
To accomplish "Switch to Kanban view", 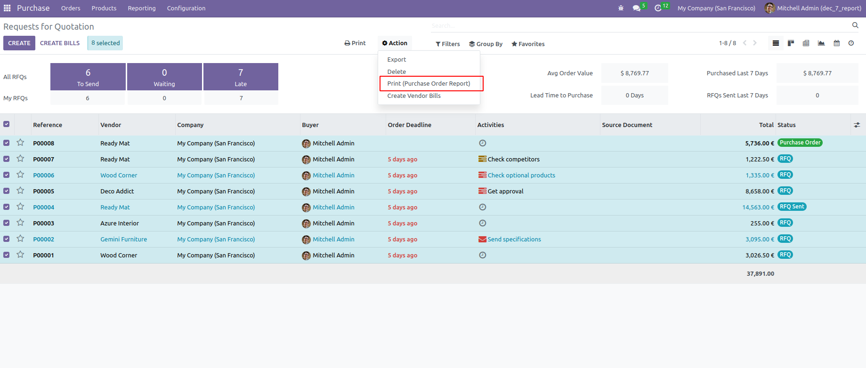I will point(791,43).
